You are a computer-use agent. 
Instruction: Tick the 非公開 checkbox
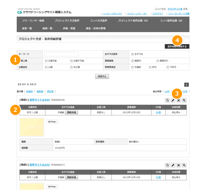tap(71, 67)
